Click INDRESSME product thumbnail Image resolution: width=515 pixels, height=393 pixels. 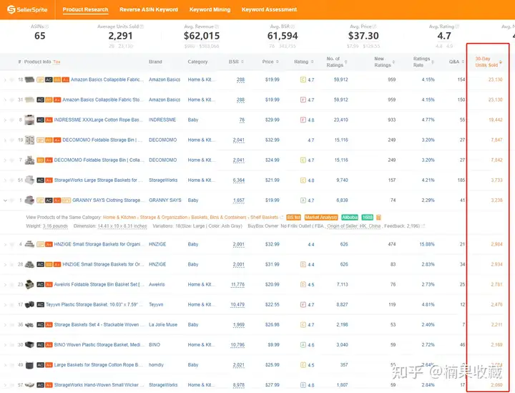coord(29,120)
